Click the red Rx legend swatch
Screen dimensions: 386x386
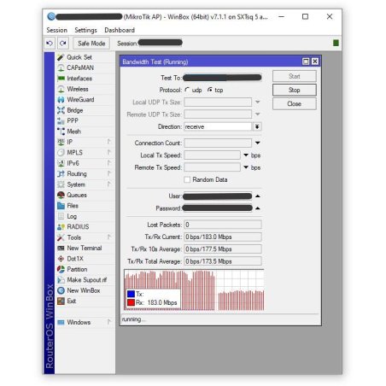tap(131, 302)
